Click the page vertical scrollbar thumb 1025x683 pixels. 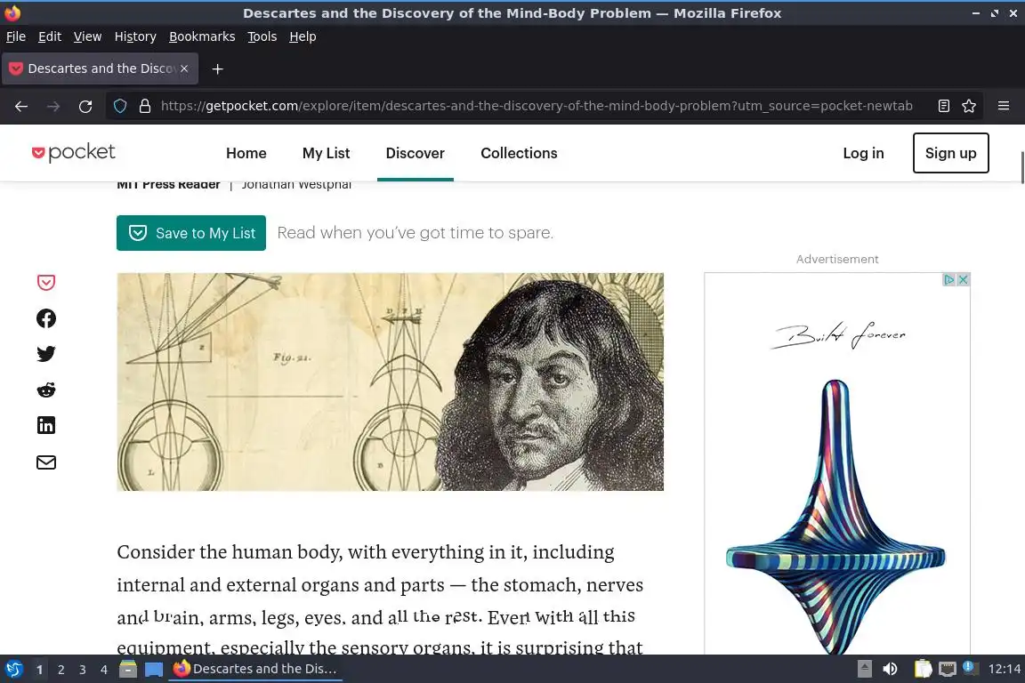[1021, 168]
